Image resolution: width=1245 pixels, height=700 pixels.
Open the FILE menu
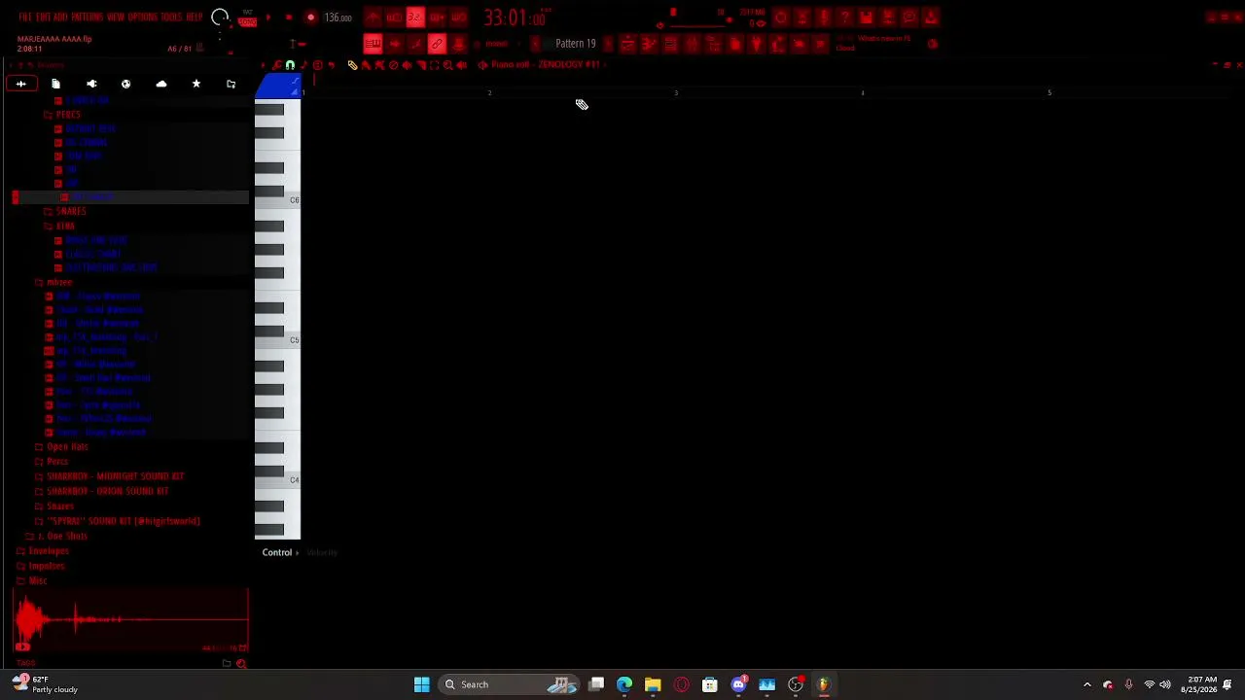(24, 17)
